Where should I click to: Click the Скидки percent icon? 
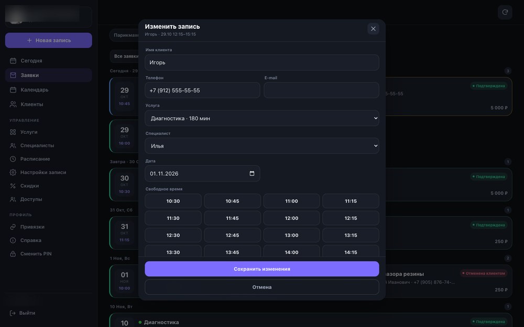click(x=13, y=186)
